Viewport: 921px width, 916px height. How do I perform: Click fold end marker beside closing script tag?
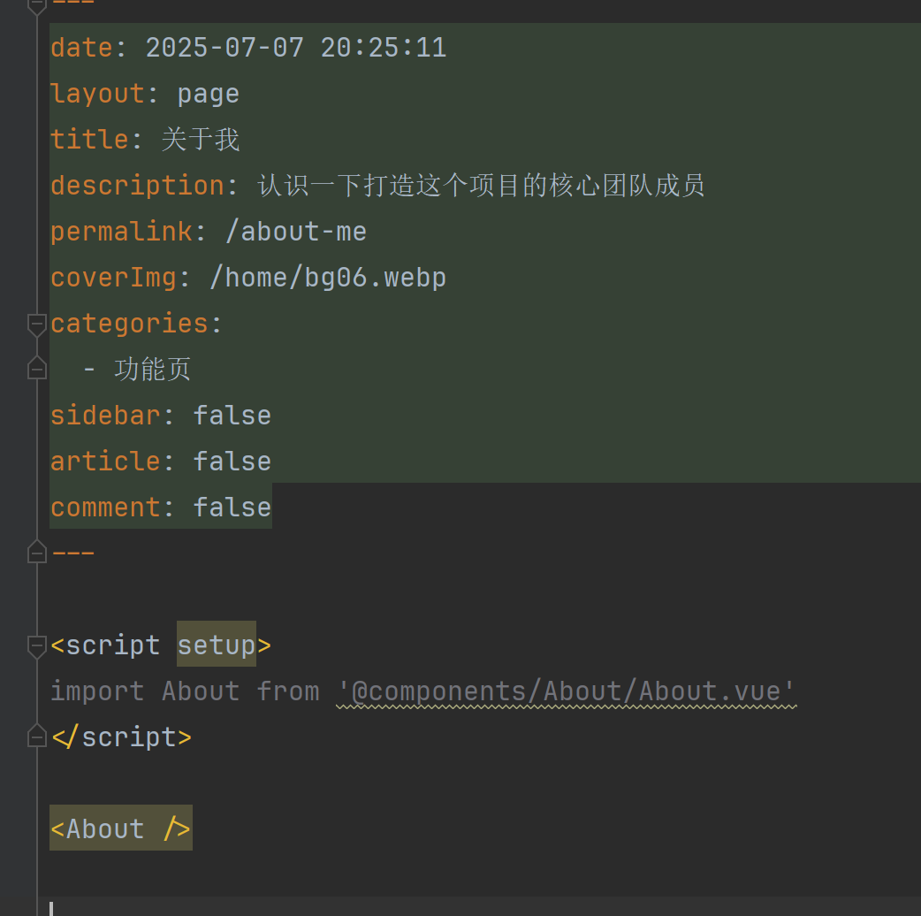36,736
